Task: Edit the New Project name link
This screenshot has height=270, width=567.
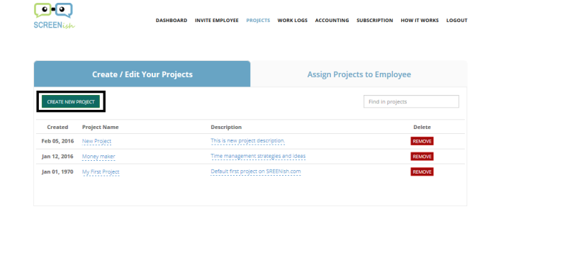Action: point(96,141)
